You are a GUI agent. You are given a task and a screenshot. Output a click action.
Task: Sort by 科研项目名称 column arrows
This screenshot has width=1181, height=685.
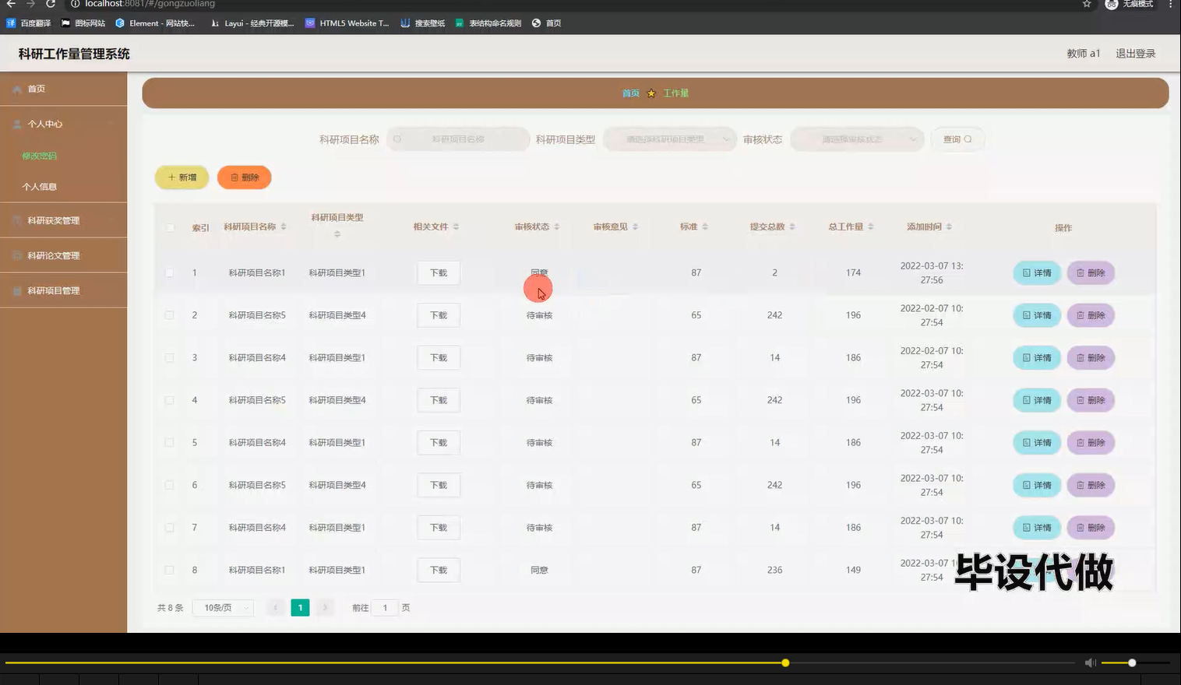(284, 227)
